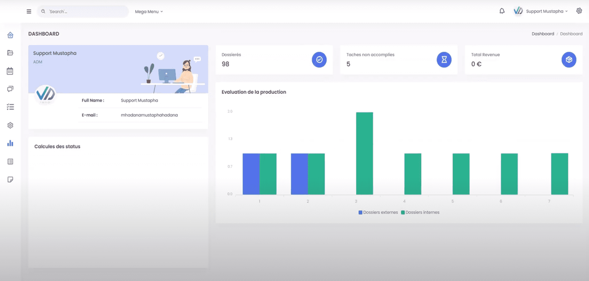Open the task checklist sidebar icon
The width and height of the screenshot is (589, 281).
click(x=10, y=107)
